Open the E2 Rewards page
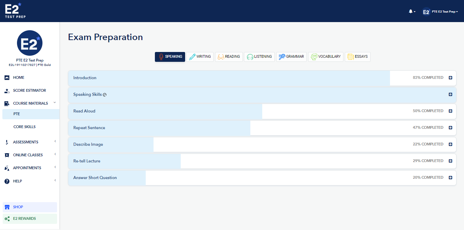Viewport: 464px width, 230px height. point(23,218)
